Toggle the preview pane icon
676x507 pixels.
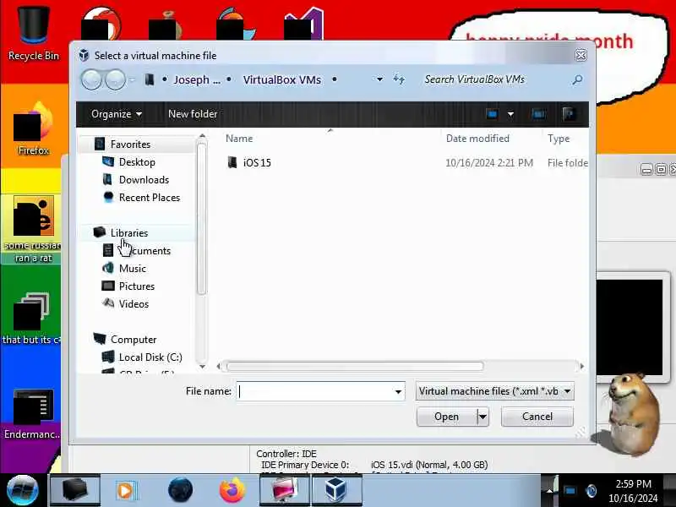(x=538, y=114)
